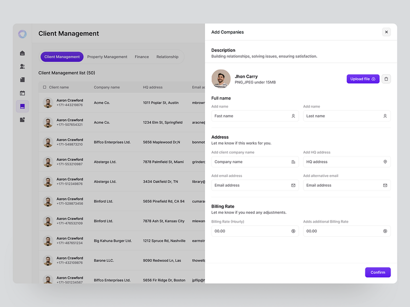The width and height of the screenshot is (410, 307).
Task: Click the building icon in the Company name field
Action: coord(293,162)
